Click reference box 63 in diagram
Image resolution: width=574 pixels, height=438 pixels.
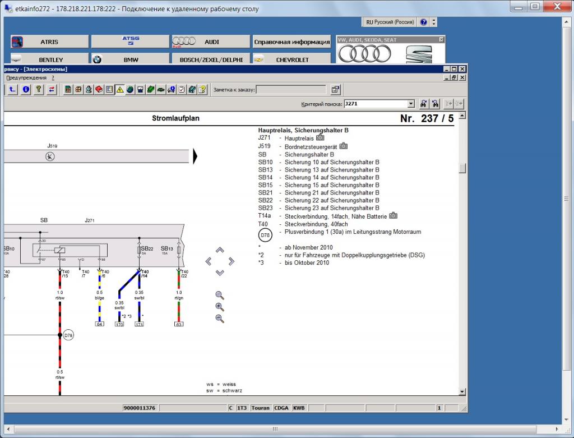(x=179, y=324)
